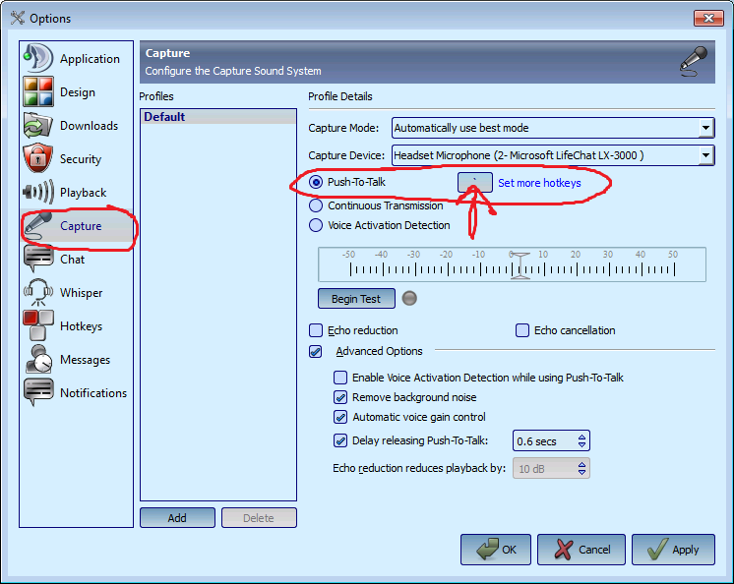Image resolution: width=734 pixels, height=584 pixels.
Task: Toggle Automatic voice gain control
Action: (x=340, y=417)
